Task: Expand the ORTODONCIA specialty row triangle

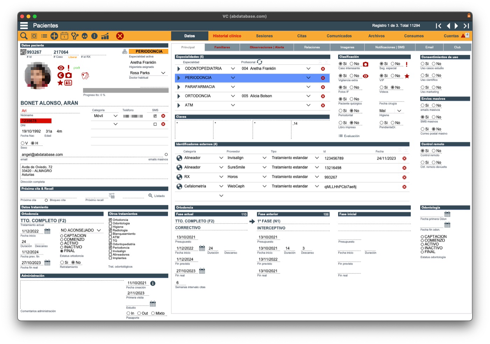Action: (179, 96)
